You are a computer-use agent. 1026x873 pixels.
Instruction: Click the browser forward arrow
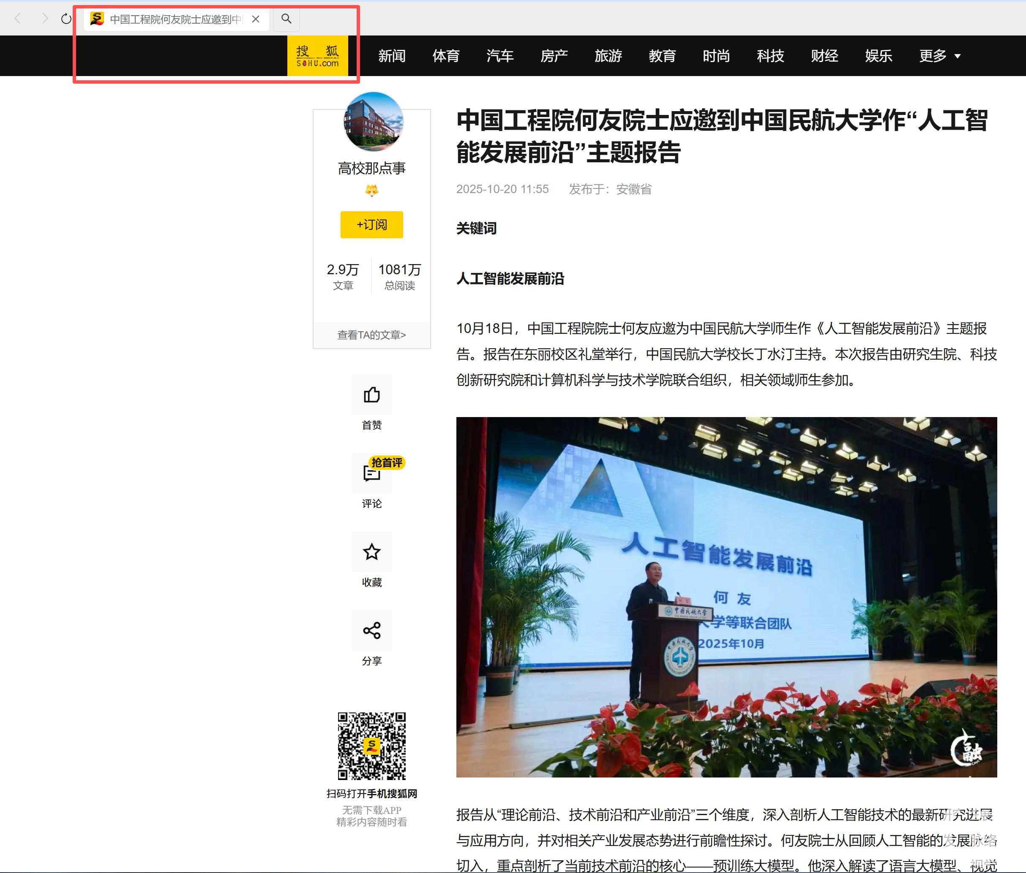click(45, 19)
